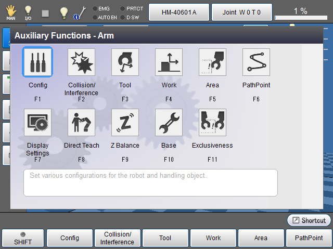
Task: Toggle the I/O lightbulb indicator
Action: (28, 12)
